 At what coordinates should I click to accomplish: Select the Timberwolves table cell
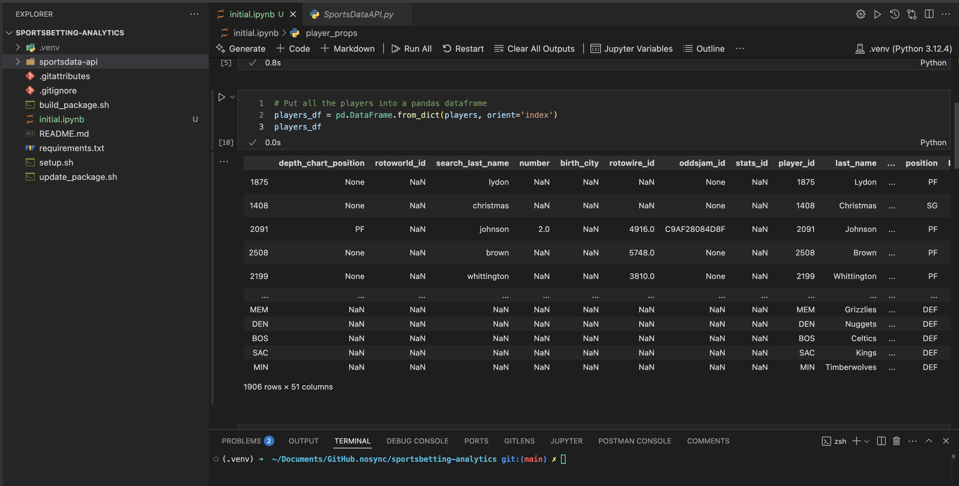click(851, 367)
